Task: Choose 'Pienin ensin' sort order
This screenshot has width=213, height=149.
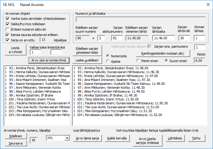Action: (x=138, y=61)
